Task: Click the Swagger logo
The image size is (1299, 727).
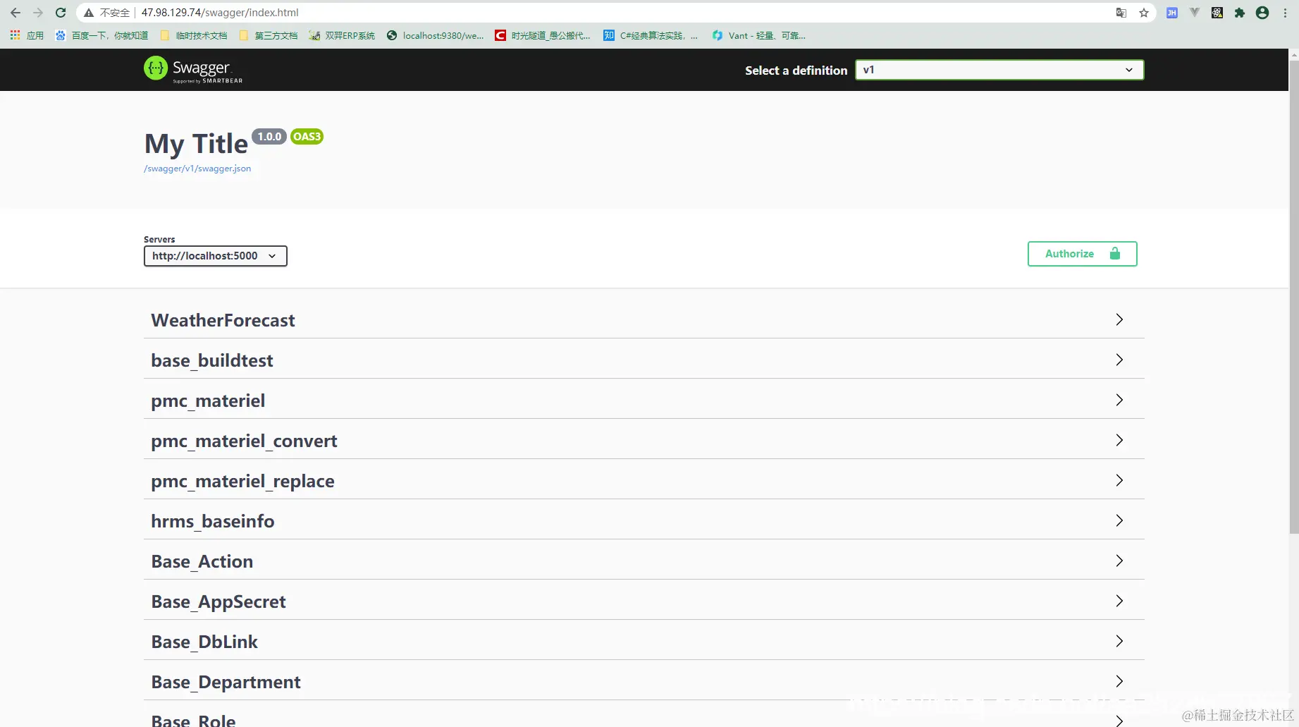Action: pyautogui.click(x=193, y=69)
